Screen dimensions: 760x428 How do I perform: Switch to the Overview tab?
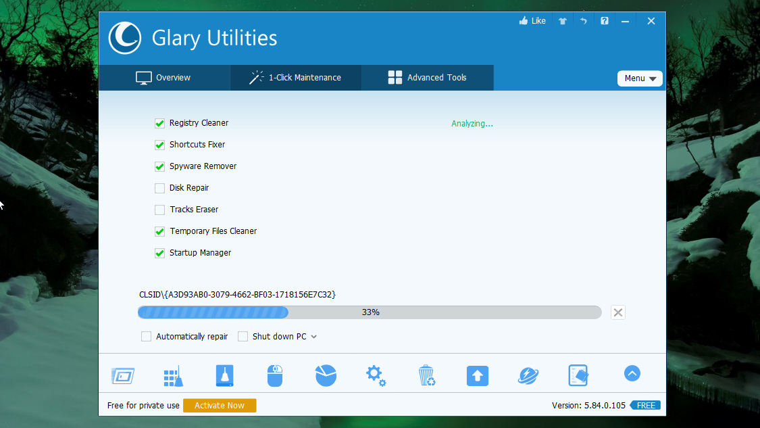point(164,78)
